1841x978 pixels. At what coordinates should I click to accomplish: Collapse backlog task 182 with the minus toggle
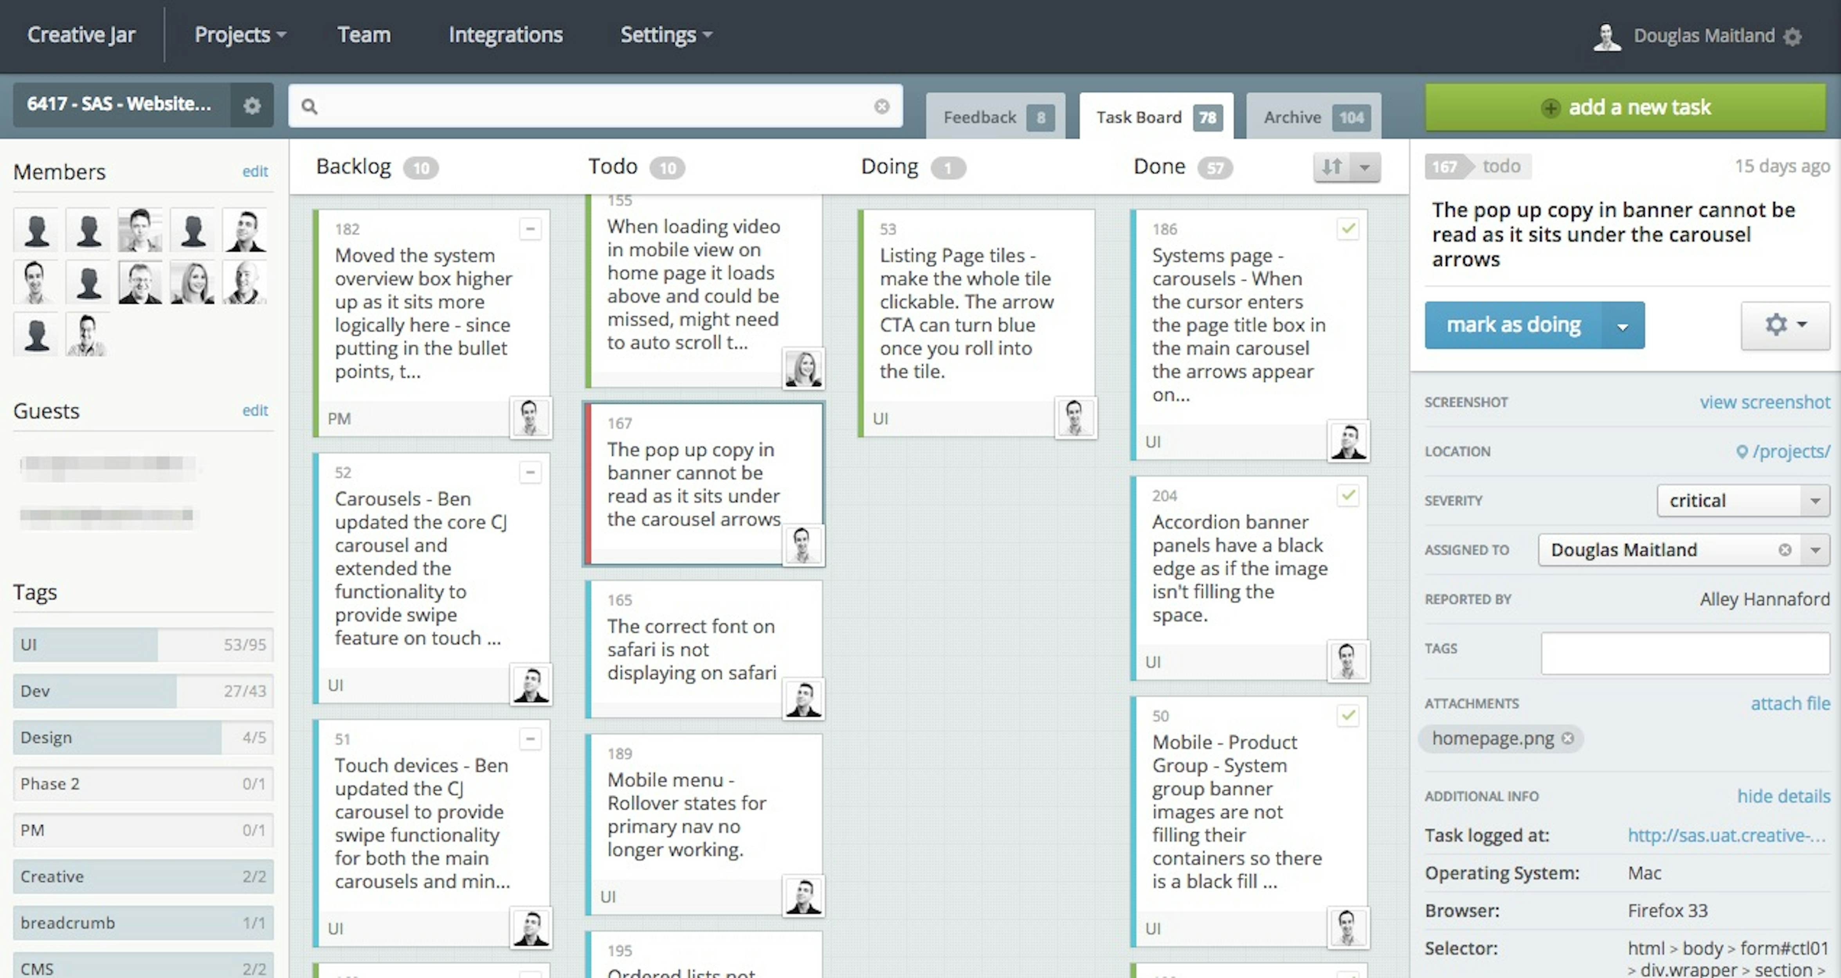pyautogui.click(x=530, y=228)
